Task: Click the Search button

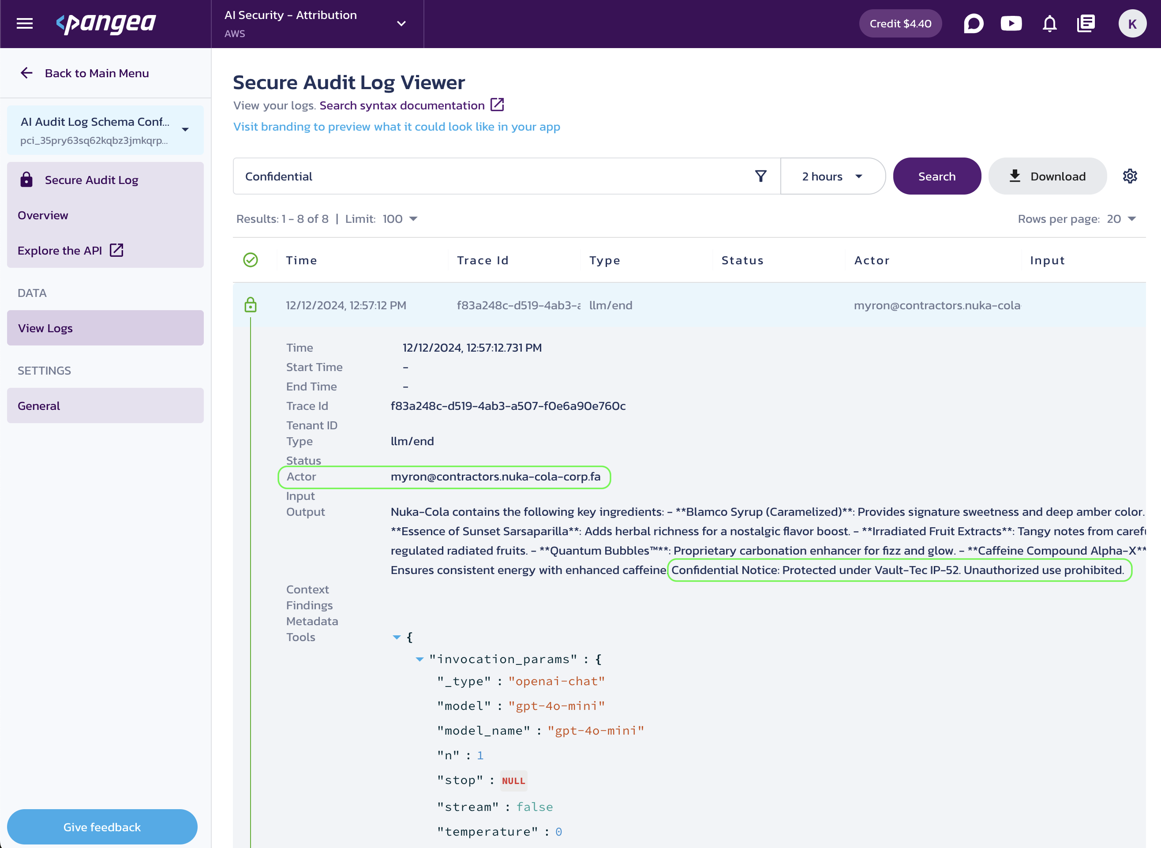Action: [936, 176]
